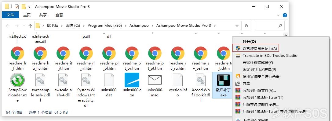Select 激活补丁.exe file icon
This screenshot has height=121, width=332.
click(223, 80)
